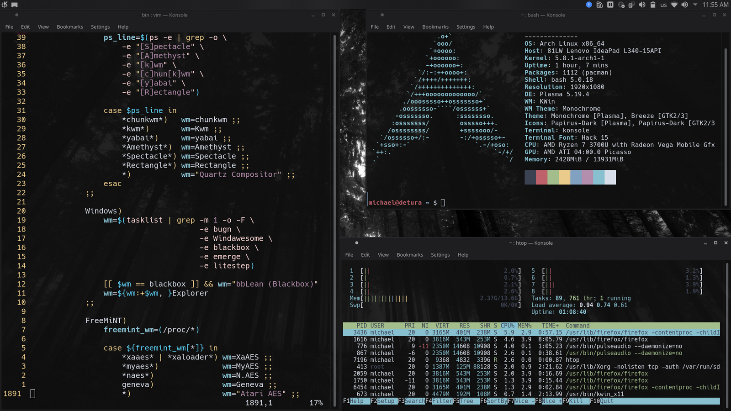Open View menu in the htop Konsole window
The height and width of the screenshot is (411, 731).
pos(383,255)
